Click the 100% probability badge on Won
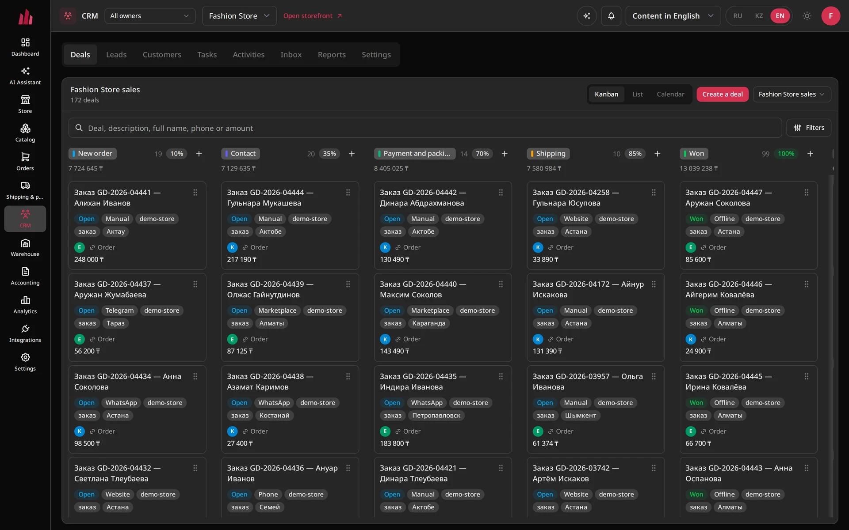Viewport: 849px width, 530px height. [x=786, y=154]
